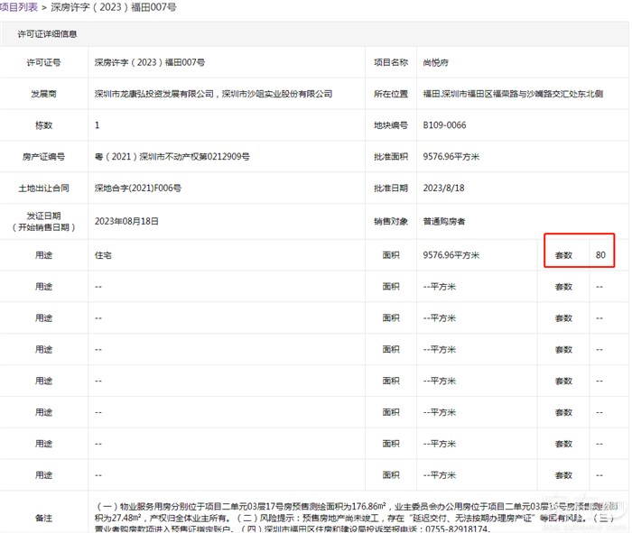The height and width of the screenshot is (533, 632).
Task: Click the 套数 label in the red box
Action: click(x=563, y=255)
